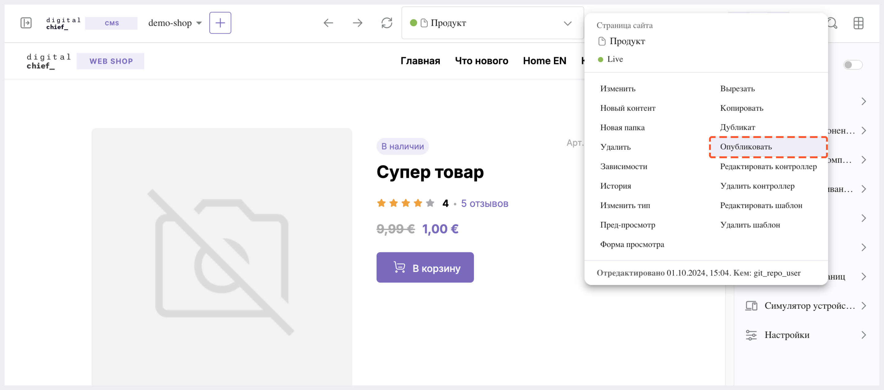This screenshot has height=390, width=884.
Task: Select Редактировать контроллер
Action: 768,166
